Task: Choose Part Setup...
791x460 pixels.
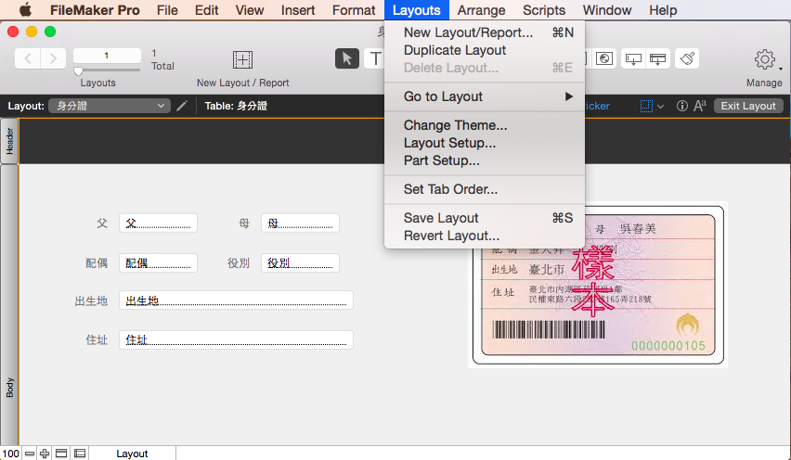Action: coord(485,160)
